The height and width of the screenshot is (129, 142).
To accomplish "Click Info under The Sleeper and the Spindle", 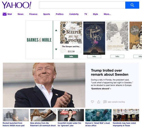I will pos(71,56).
